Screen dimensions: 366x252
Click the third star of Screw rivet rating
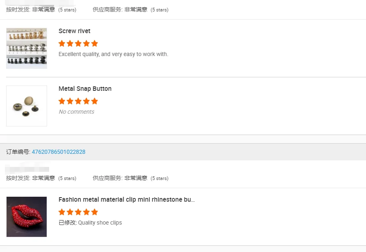[x=78, y=43]
